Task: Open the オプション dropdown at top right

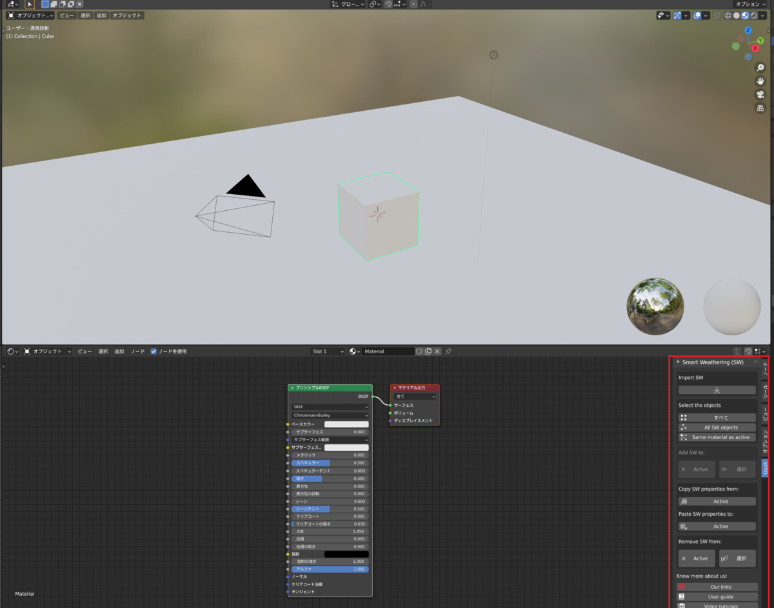Action: [x=751, y=4]
